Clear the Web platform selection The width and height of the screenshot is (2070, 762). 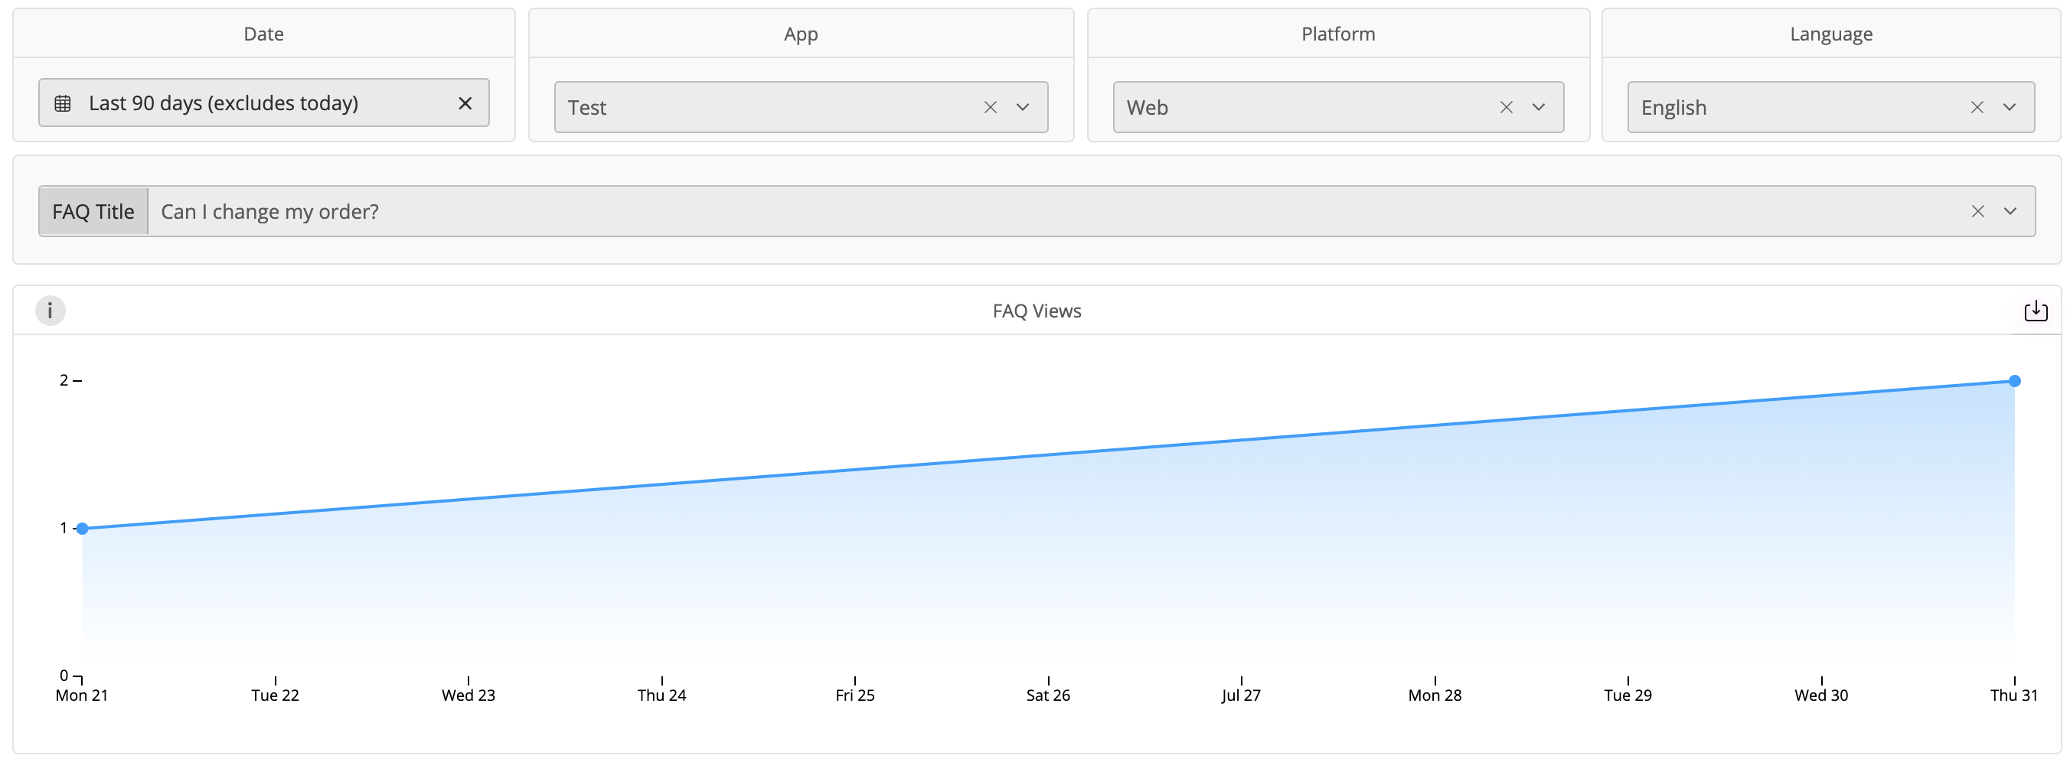tap(1506, 108)
